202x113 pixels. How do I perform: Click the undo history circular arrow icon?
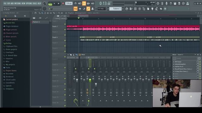pos(158,3)
